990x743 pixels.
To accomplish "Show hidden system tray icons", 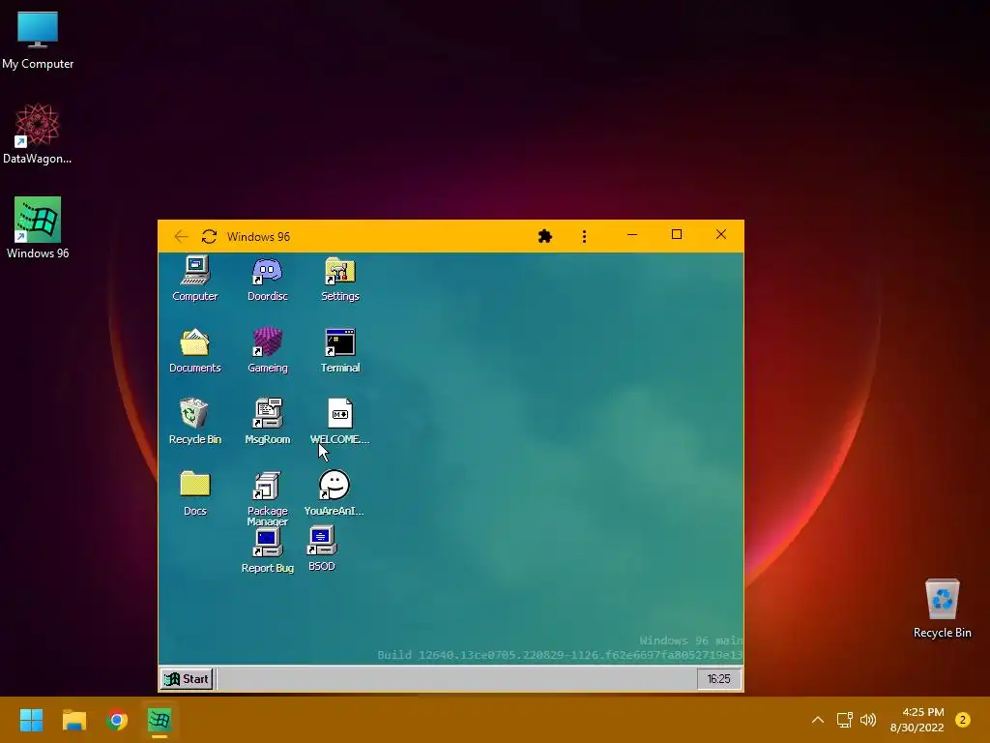I will [x=818, y=720].
